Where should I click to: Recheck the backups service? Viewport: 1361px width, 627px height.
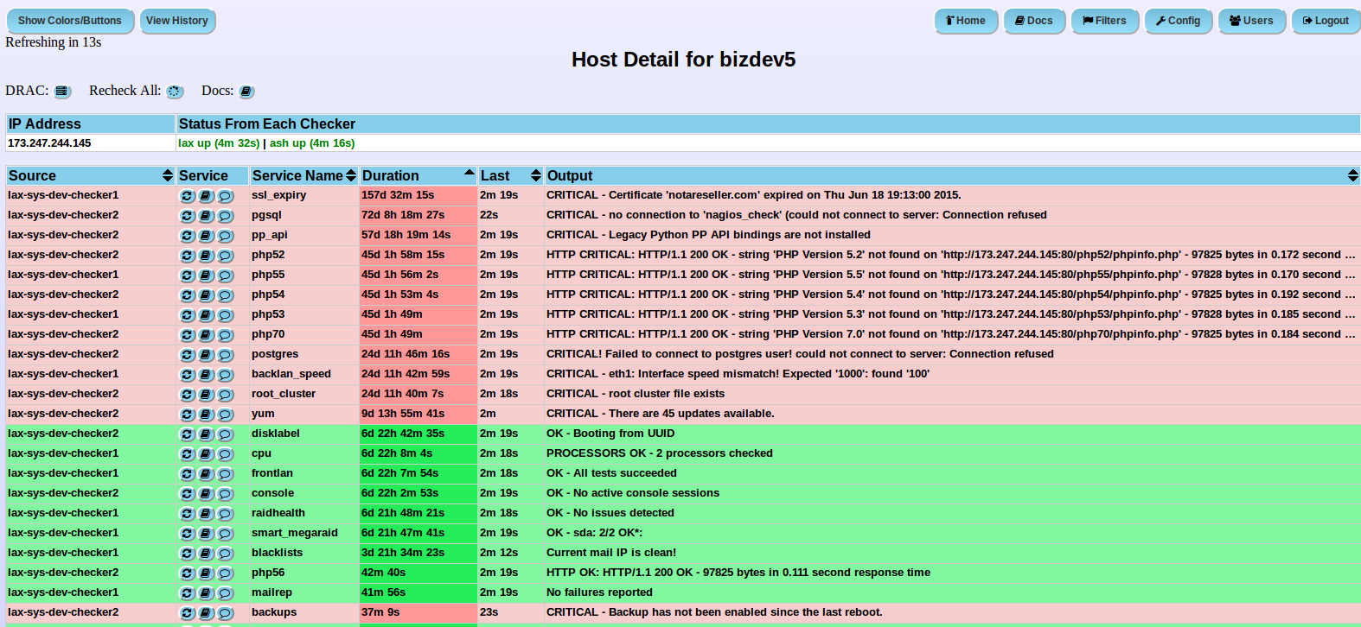pos(187,613)
